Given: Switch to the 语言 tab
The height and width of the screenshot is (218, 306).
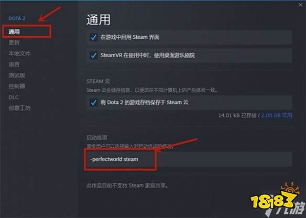Looking at the screenshot, I should pyautogui.click(x=14, y=64).
